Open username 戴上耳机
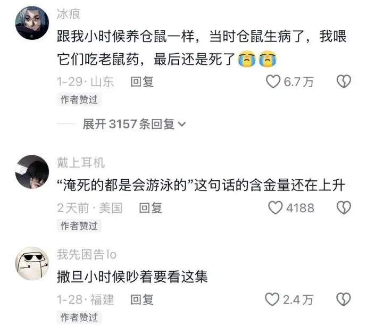The image size is (367, 326). 81,163
